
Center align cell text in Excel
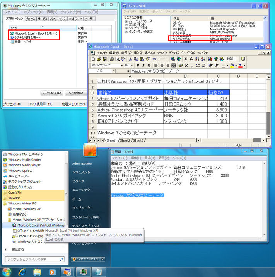pyautogui.click(x=162, y=65)
